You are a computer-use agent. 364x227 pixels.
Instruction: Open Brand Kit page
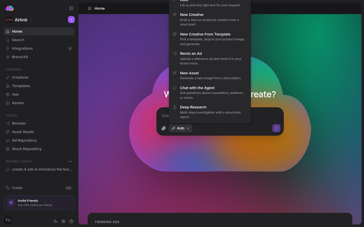click(39, 57)
